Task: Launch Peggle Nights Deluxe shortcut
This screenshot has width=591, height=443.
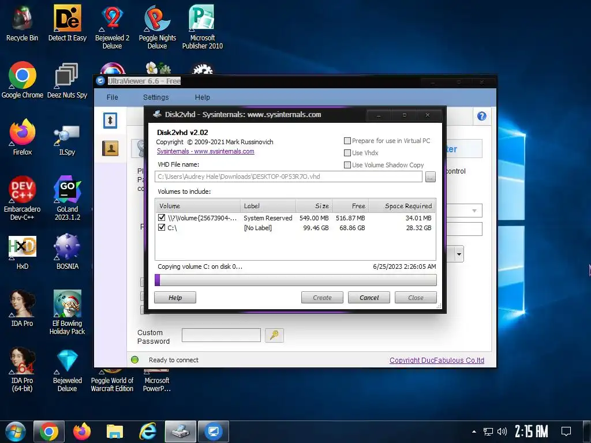Action: (157, 27)
